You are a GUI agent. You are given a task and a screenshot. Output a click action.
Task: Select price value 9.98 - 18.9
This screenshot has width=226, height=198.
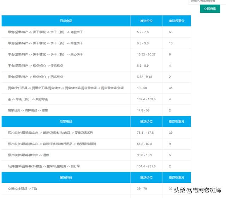(x=144, y=155)
